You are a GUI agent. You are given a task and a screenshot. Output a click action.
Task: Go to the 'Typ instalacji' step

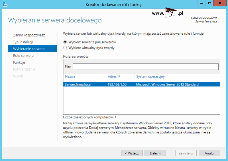tap(23, 42)
